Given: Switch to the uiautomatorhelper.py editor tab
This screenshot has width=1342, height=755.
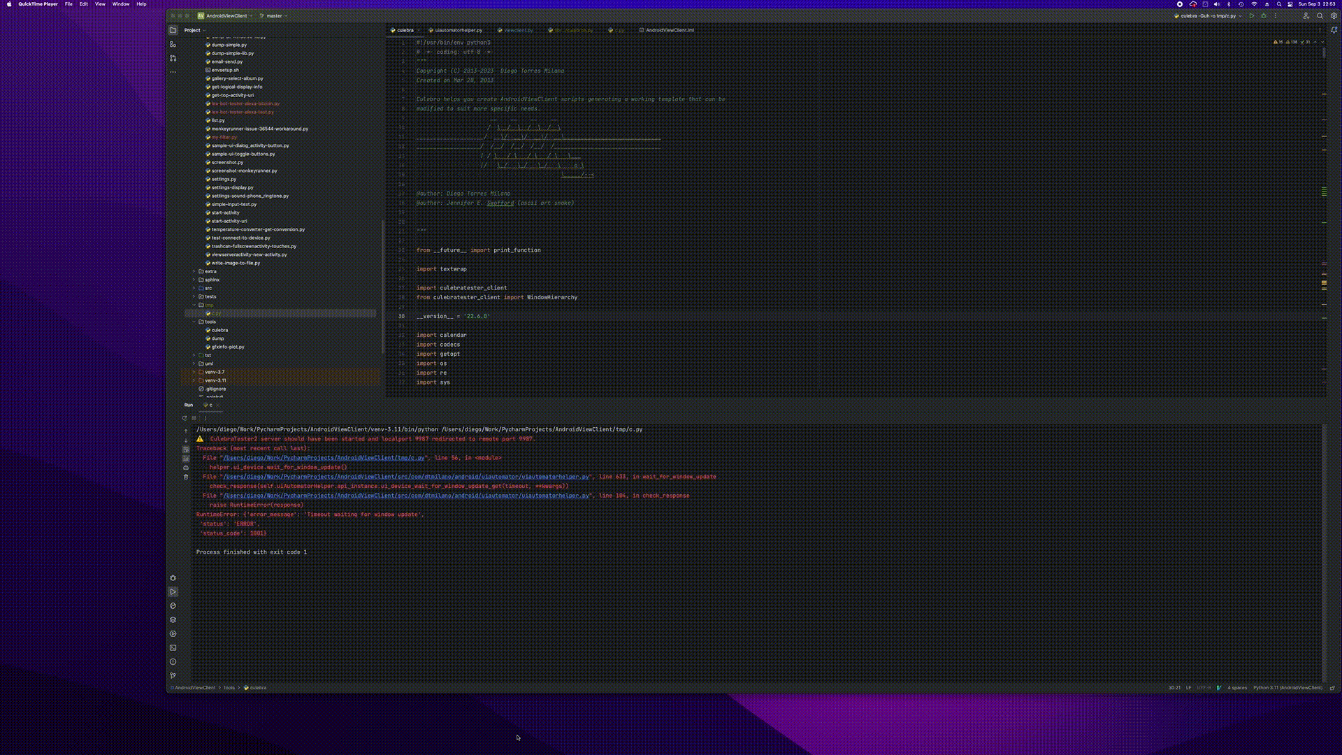Looking at the screenshot, I should coord(458,30).
